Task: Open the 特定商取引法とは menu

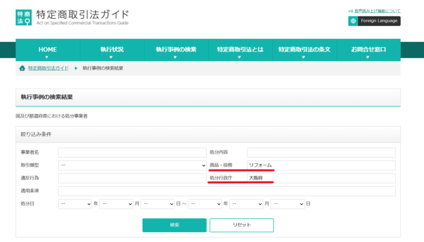Action: tap(240, 50)
